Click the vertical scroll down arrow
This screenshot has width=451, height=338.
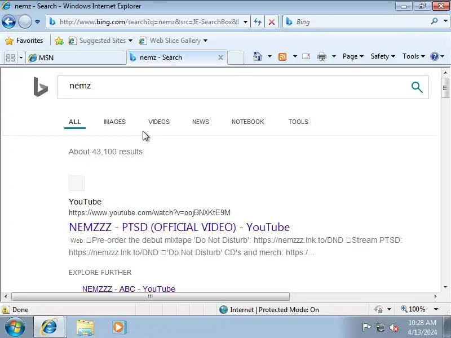(x=445, y=287)
